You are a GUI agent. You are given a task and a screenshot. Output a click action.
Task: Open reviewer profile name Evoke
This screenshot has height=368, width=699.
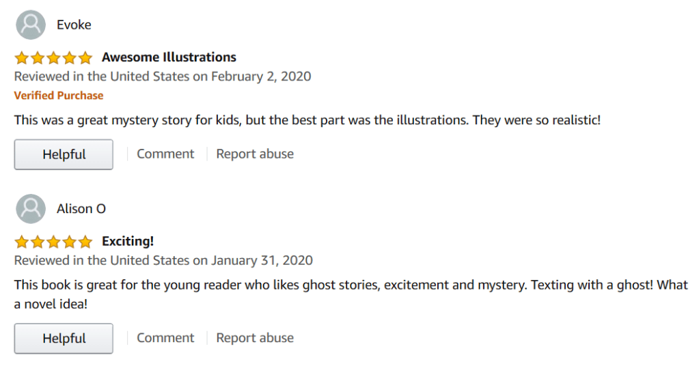pos(74,25)
